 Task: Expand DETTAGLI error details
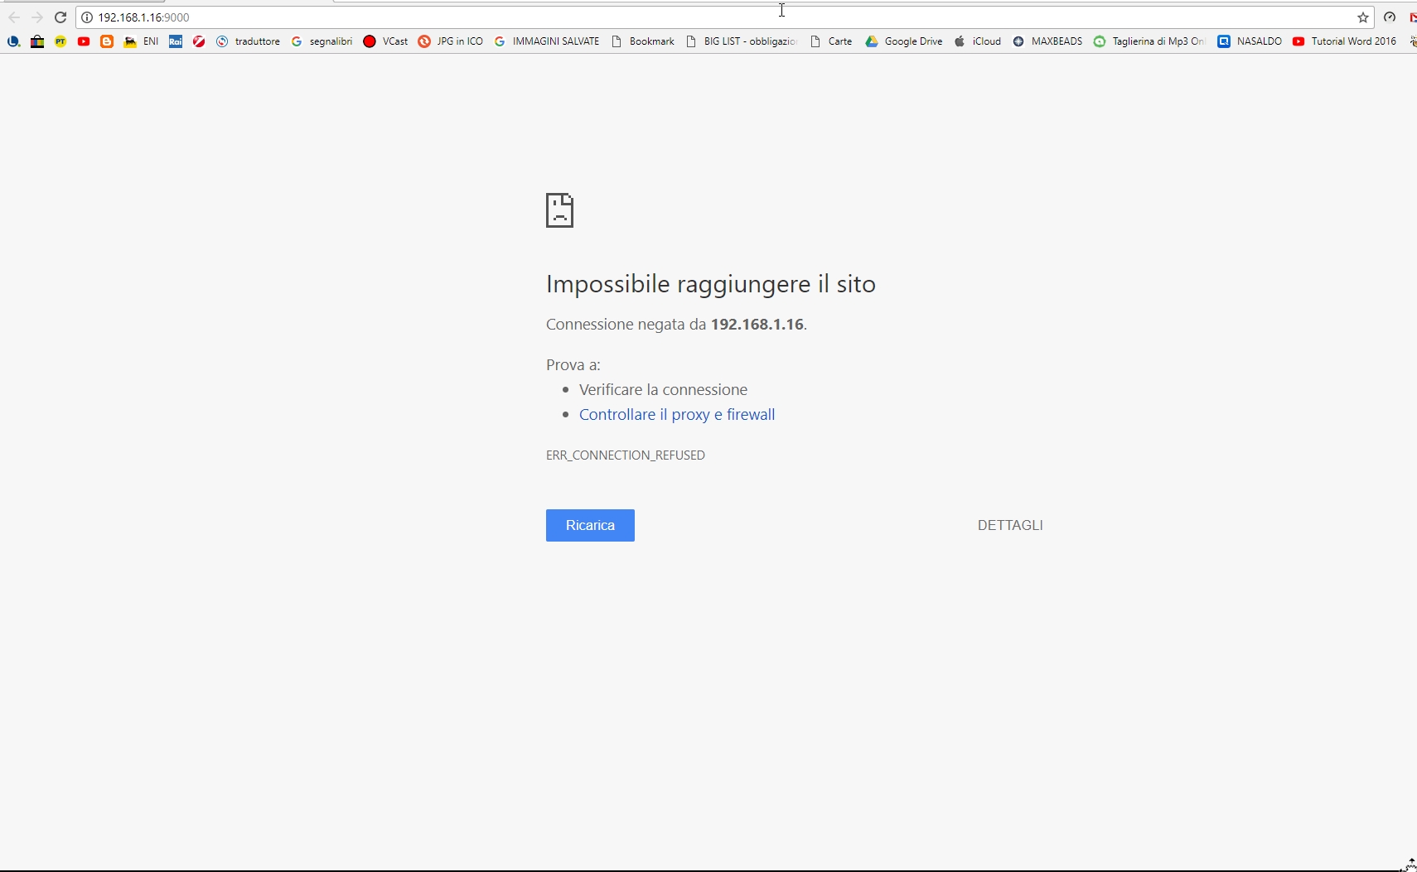click(x=1010, y=525)
